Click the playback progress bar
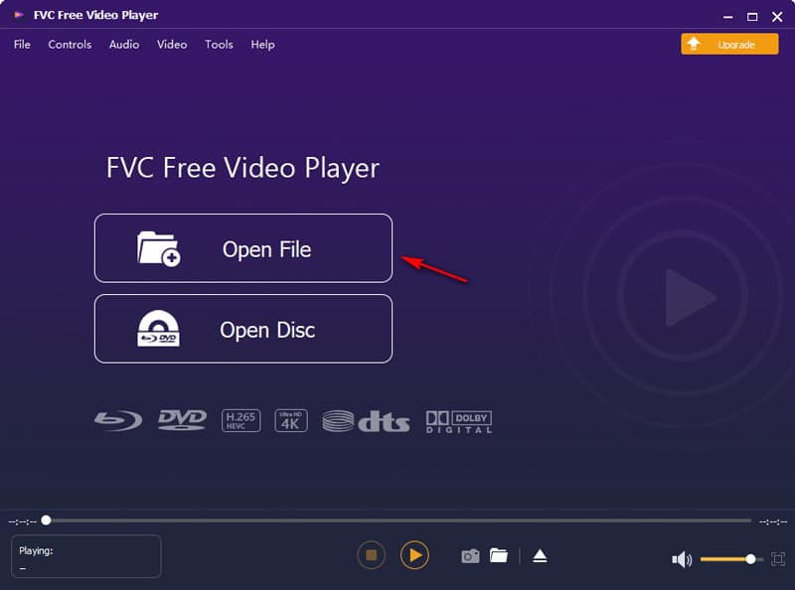Screen dimensions: 795x590 pyautogui.click(x=398, y=520)
